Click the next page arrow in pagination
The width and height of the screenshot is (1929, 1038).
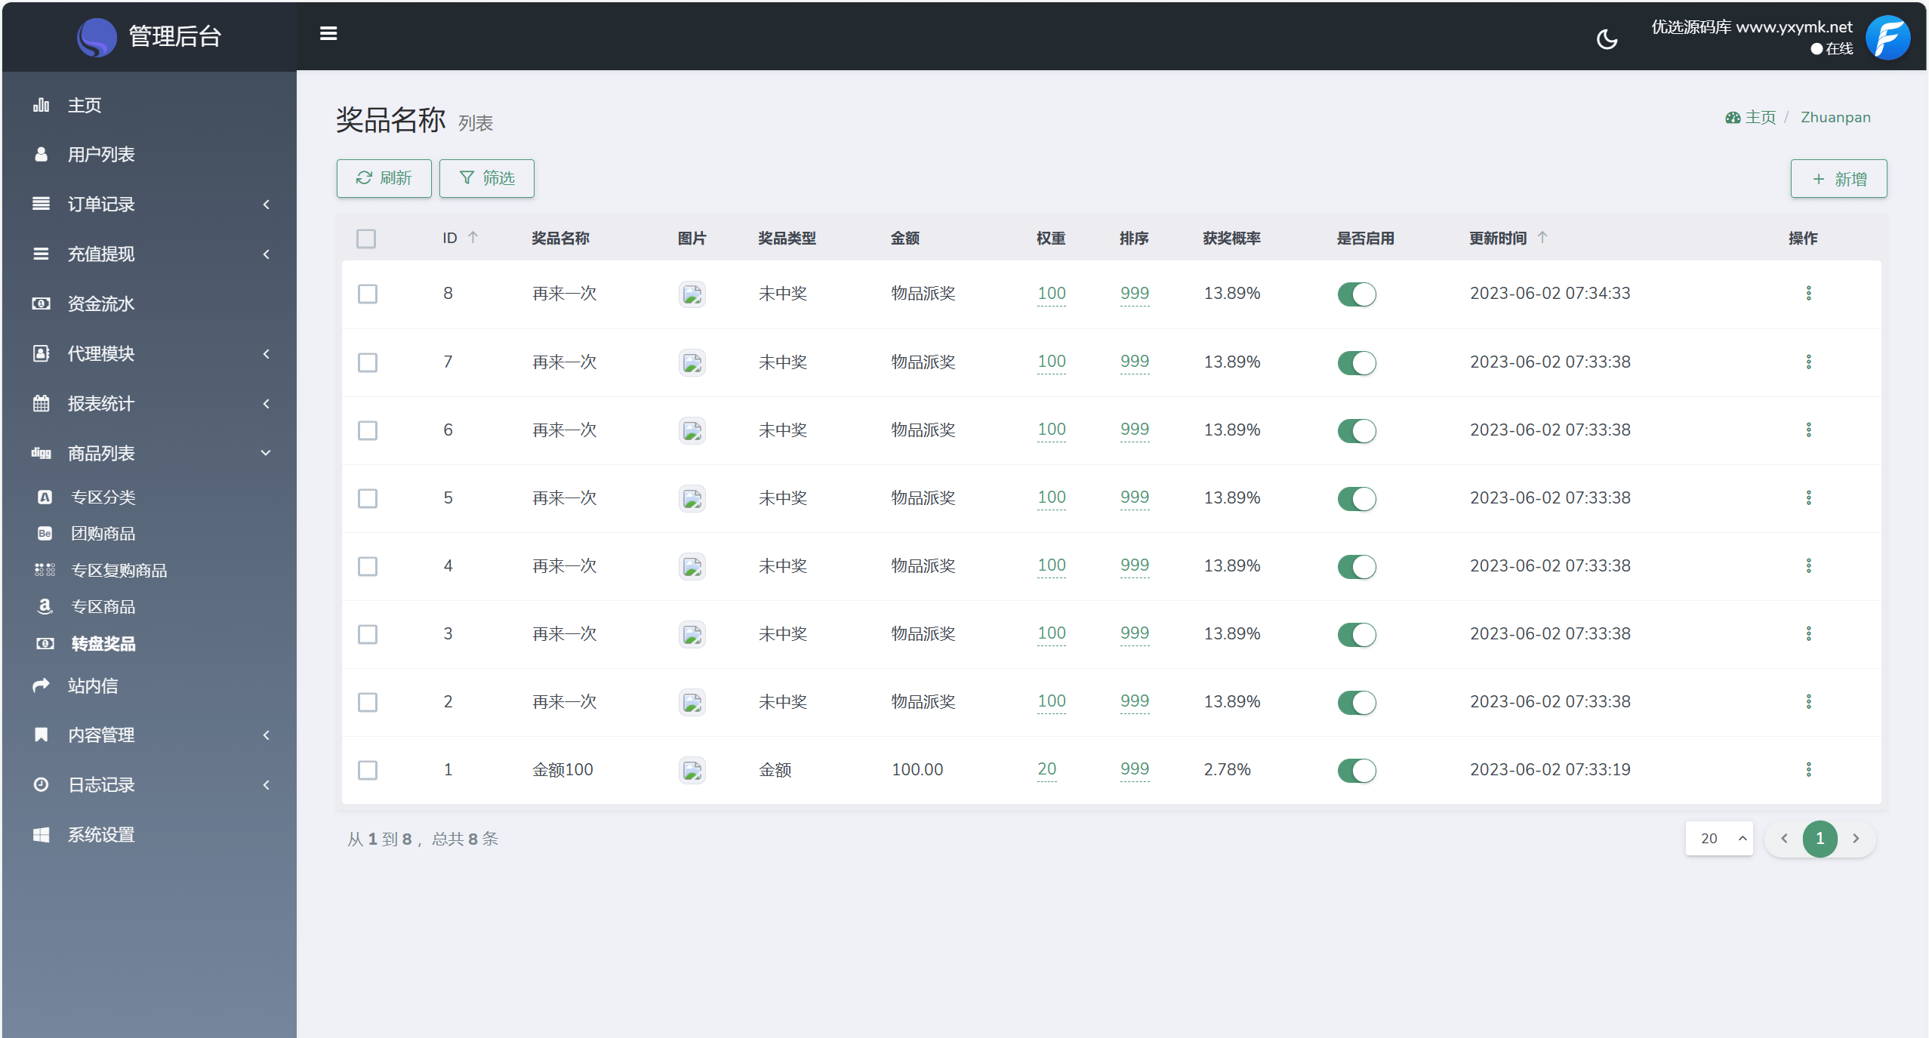pos(1856,839)
